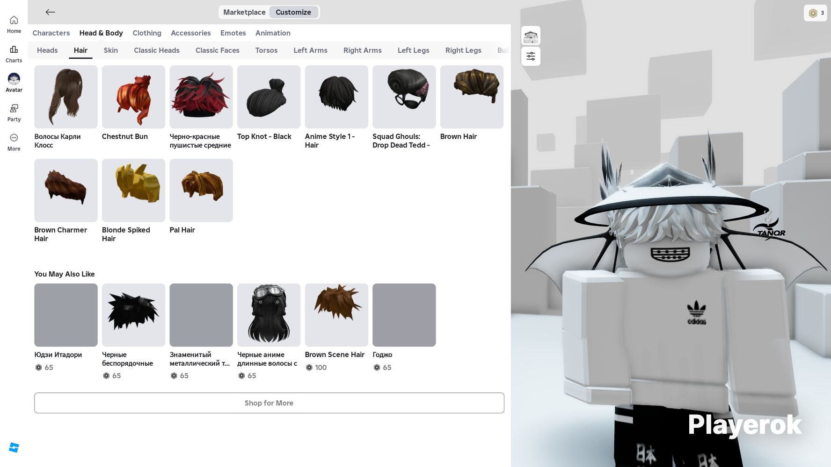Select the Skin subcategory
The width and height of the screenshot is (831, 467).
click(111, 50)
